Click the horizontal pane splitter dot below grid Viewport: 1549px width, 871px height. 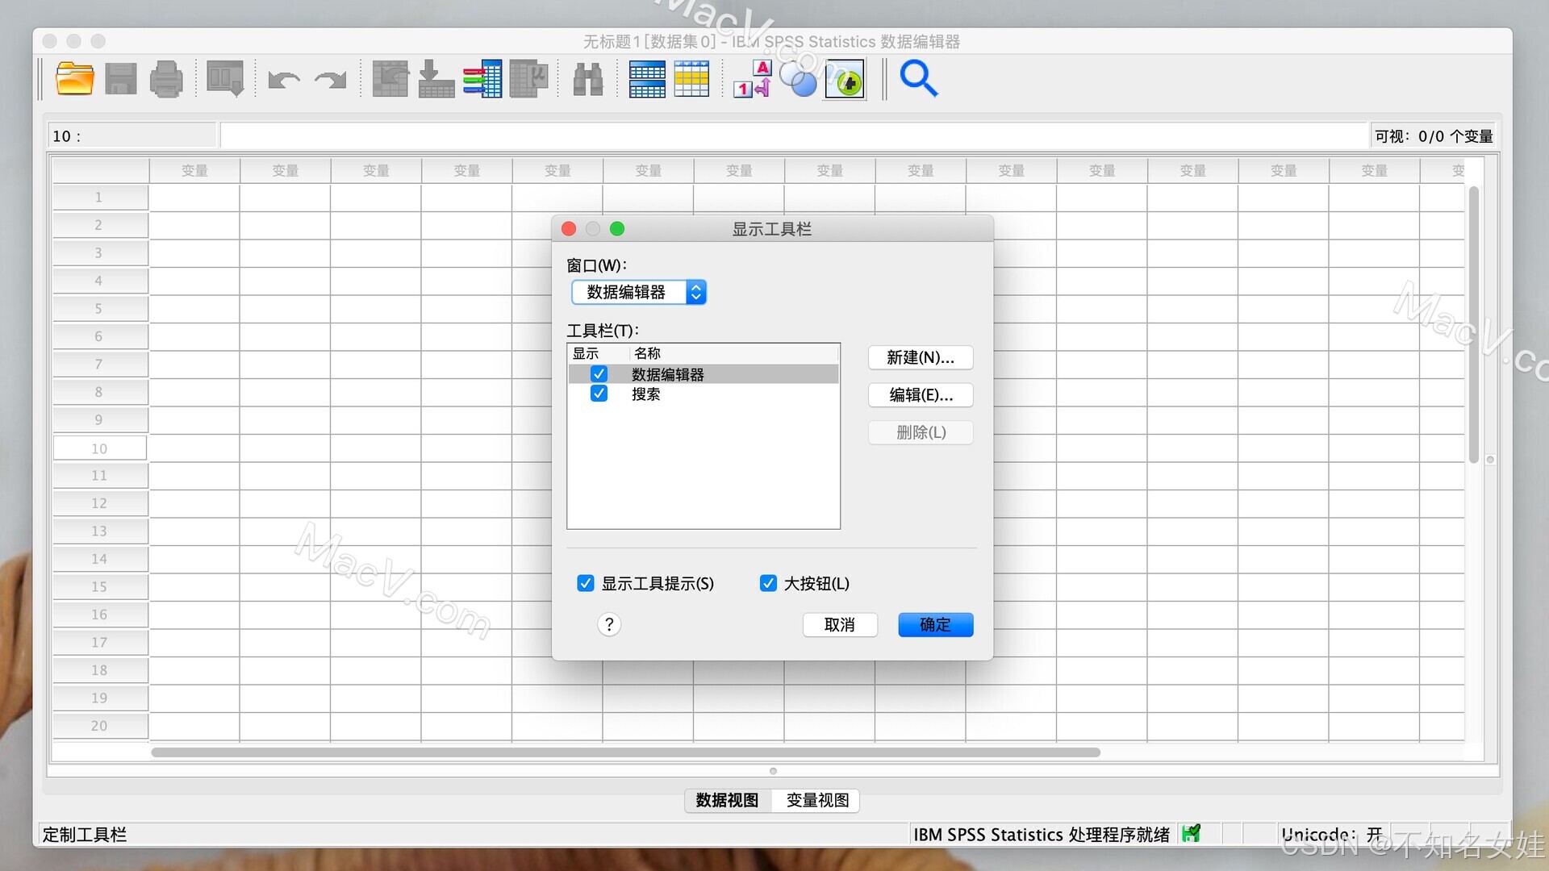pyautogui.click(x=773, y=771)
